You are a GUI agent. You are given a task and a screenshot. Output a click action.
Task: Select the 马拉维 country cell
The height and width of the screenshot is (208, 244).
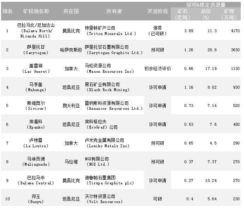71,162
